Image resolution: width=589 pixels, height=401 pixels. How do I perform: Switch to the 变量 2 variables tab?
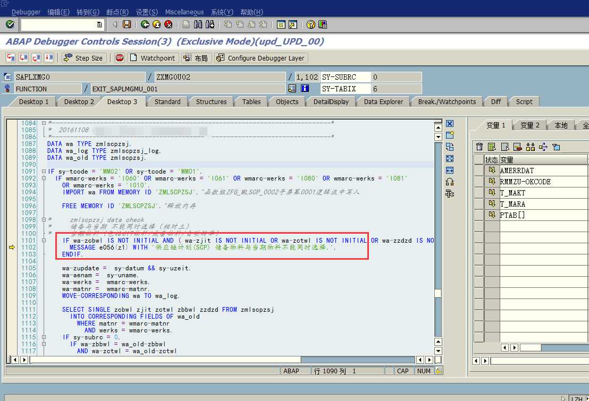(529, 125)
